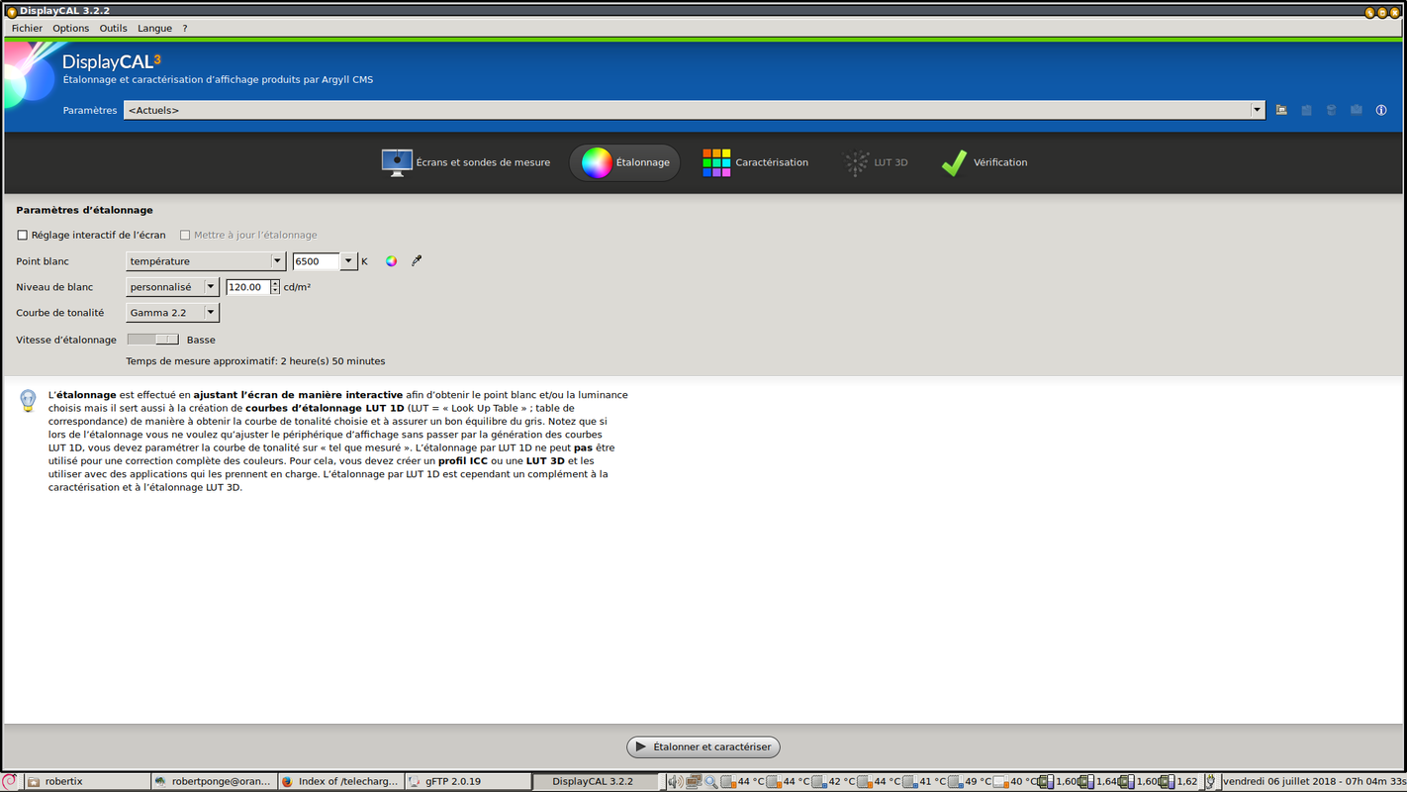The width and height of the screenshot is (1407, 792).
Task: Click the "Basse" speed label
Action: tap(201, 340)
